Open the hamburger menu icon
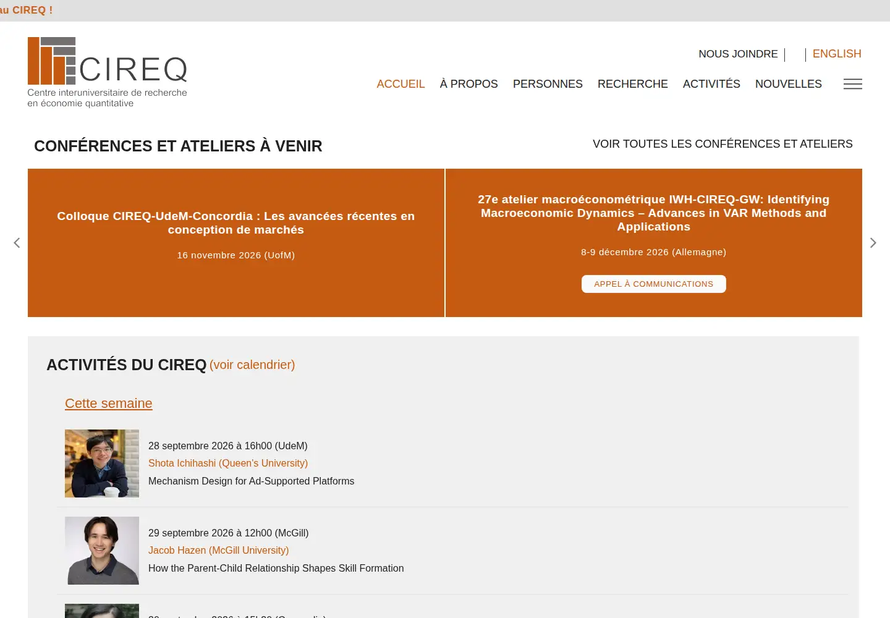Image resolution: width=890 pixels, height=618 pixels. coord(852,84)
